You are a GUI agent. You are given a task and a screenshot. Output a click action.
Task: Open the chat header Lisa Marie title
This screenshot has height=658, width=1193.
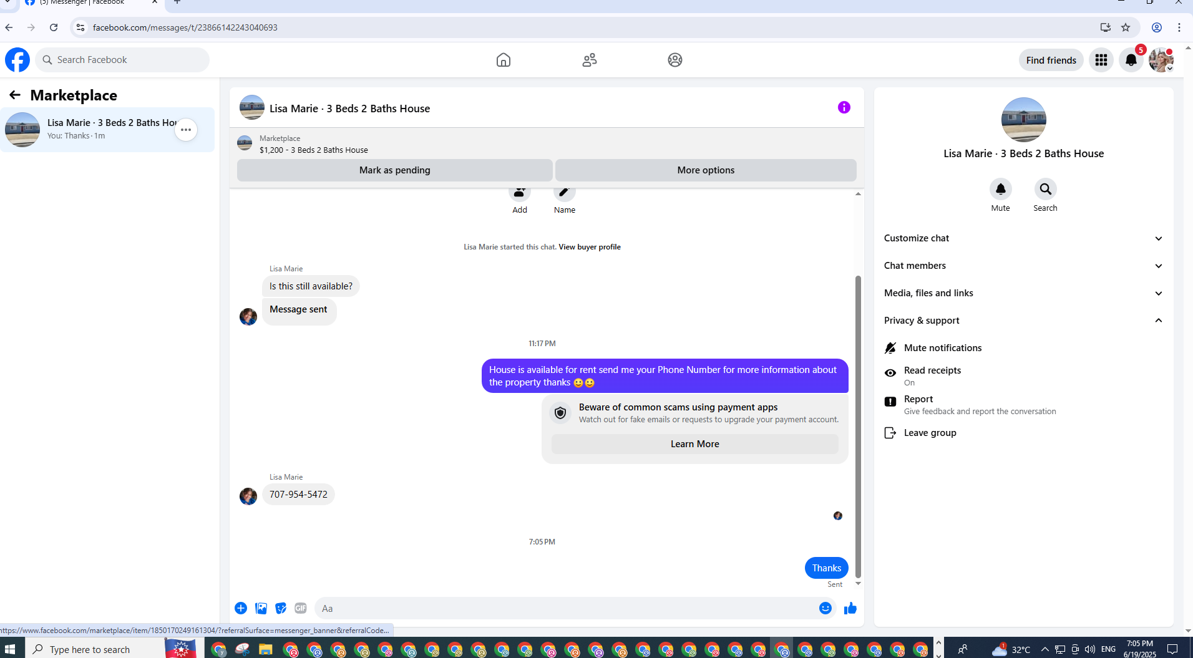[349, 109]
